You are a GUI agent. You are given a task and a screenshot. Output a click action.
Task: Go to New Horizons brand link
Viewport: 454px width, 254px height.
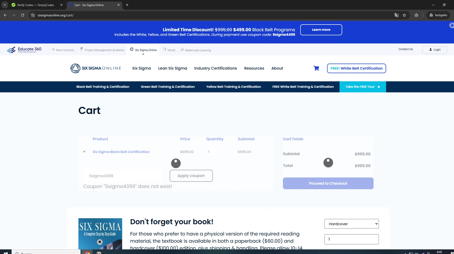(x=63, y=50)
